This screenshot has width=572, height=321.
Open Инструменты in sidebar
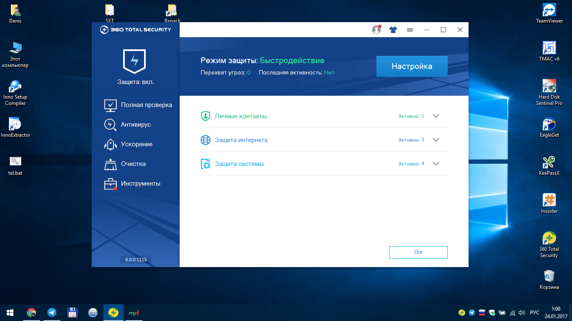click(132, 183)
